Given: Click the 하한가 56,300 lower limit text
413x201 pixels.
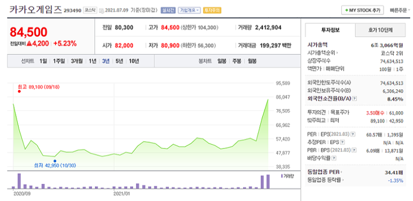Looking at the screenshot, I should (198, 45).
